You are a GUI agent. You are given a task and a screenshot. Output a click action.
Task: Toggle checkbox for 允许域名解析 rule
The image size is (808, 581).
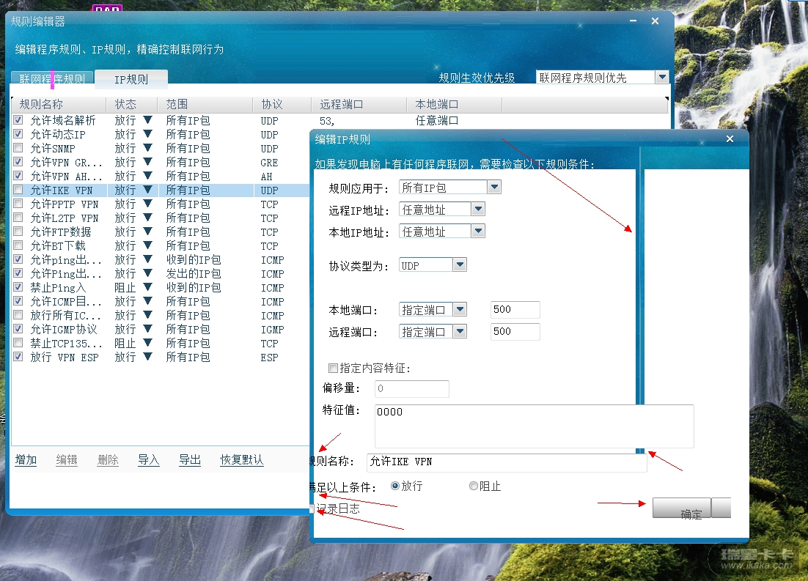coord(18,120)
